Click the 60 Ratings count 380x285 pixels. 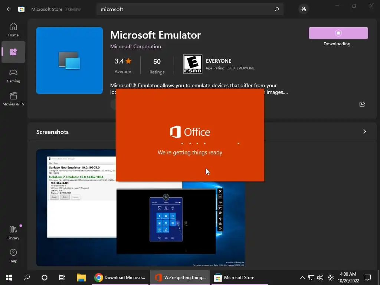click(157, 66)
